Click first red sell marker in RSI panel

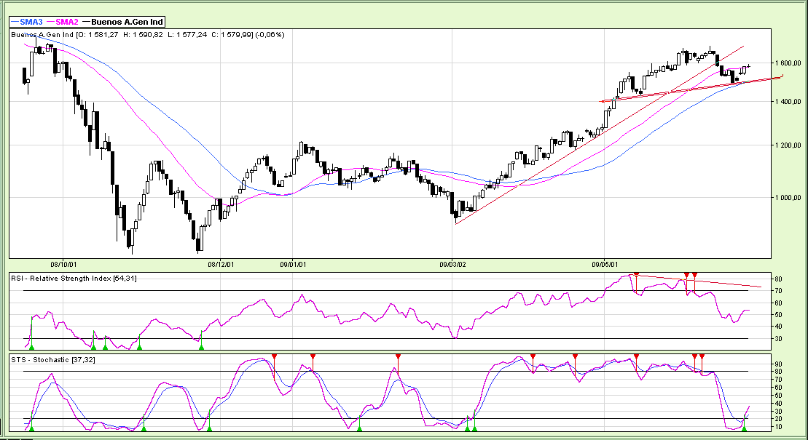tap(636, 274)
